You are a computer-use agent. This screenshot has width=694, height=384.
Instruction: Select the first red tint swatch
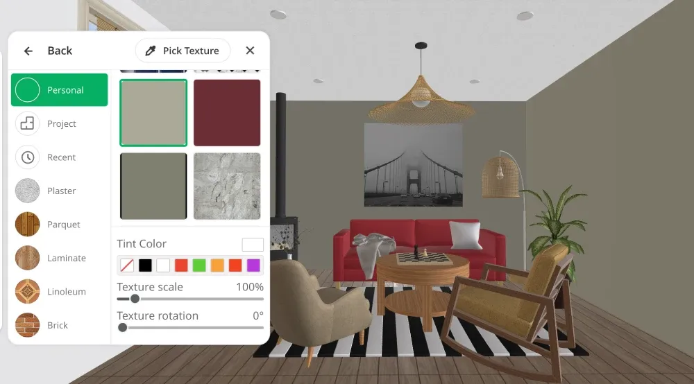click(x=181, y=265)
